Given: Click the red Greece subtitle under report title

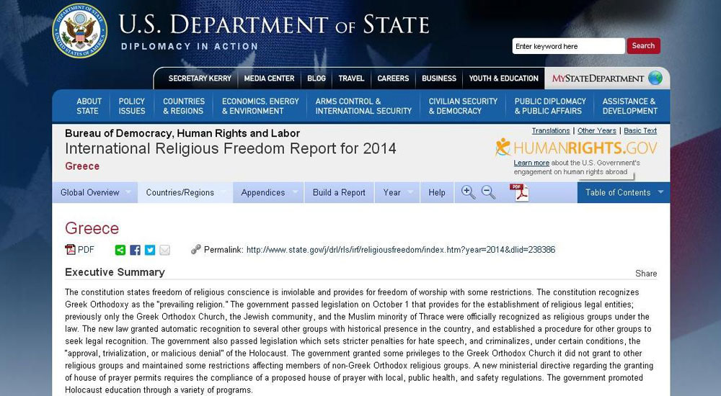Looking at the screenshot, I should pyautogui.click(x=82, y=166).
